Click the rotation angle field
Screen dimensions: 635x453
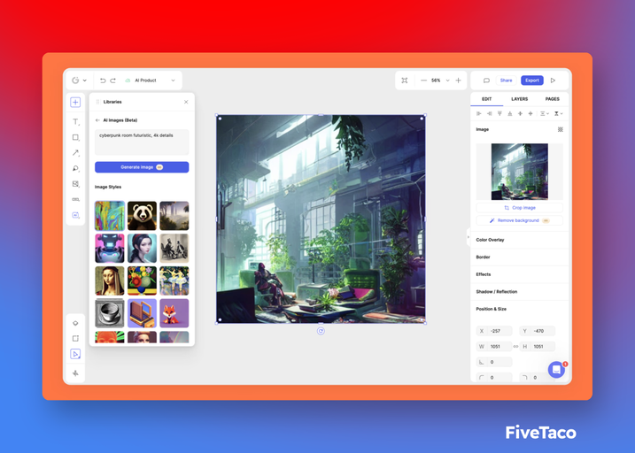494,362
